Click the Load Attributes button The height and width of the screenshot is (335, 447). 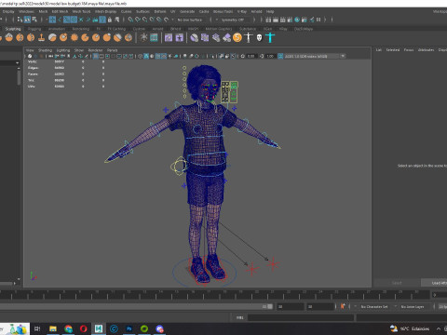point(434,283)
